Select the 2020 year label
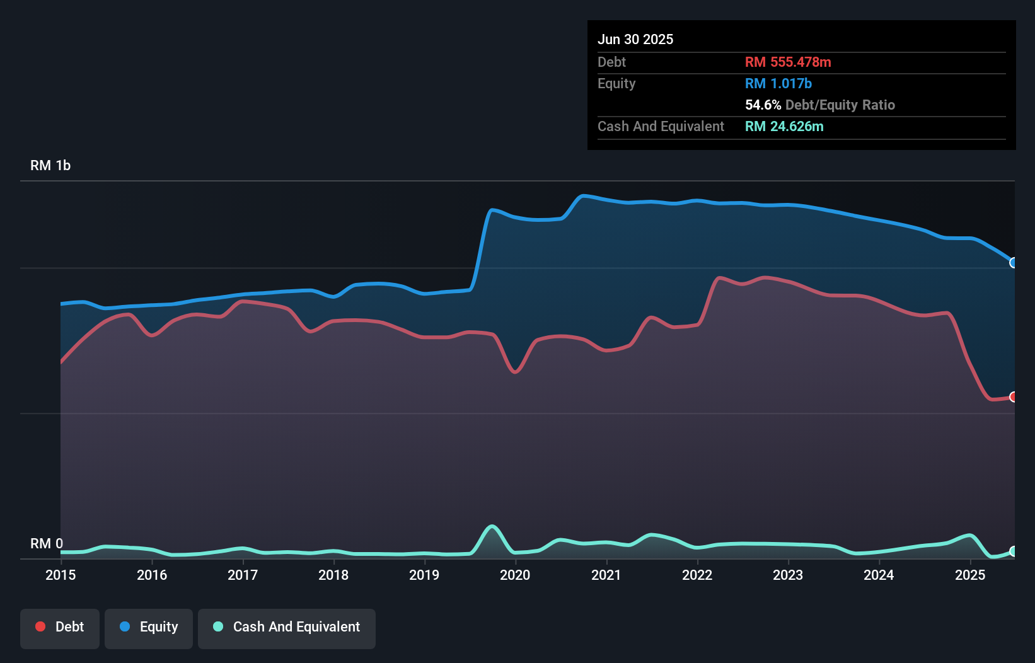This screenshot has width=1035, height=663. click(x=515, y=575)
